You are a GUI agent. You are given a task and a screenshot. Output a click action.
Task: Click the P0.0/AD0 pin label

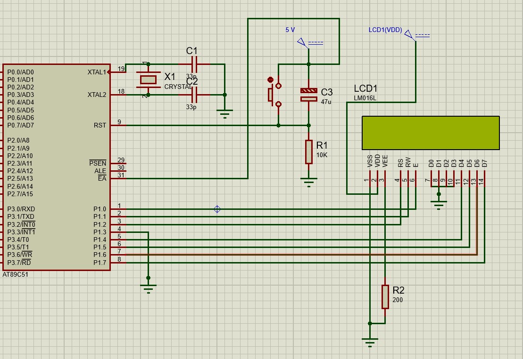tap(21, 72)
